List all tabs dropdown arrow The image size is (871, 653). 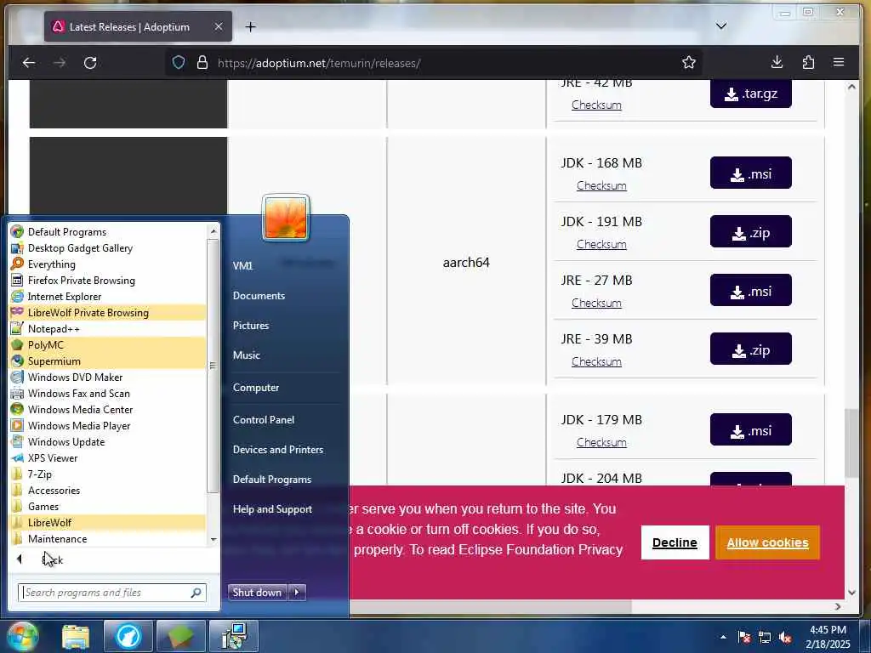tap(721, 26)
